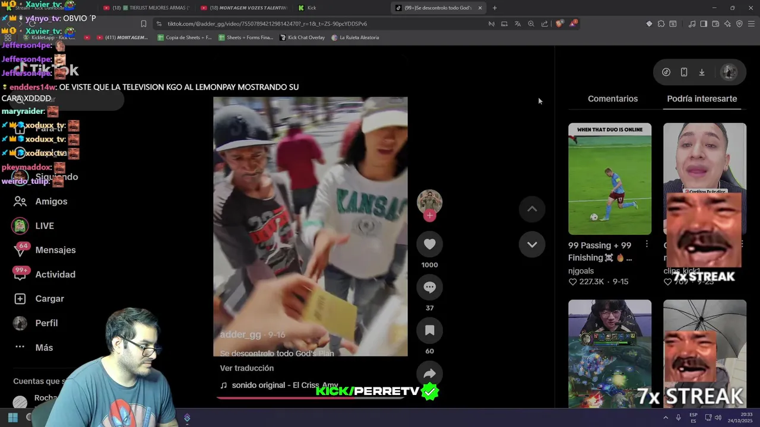The height and width of the screenshot is (427, 760).
Task: Open more options for the njgoals video
Action: (647, 244)
